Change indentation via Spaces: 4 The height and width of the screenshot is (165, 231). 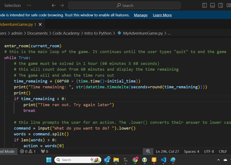click(191, 151)
